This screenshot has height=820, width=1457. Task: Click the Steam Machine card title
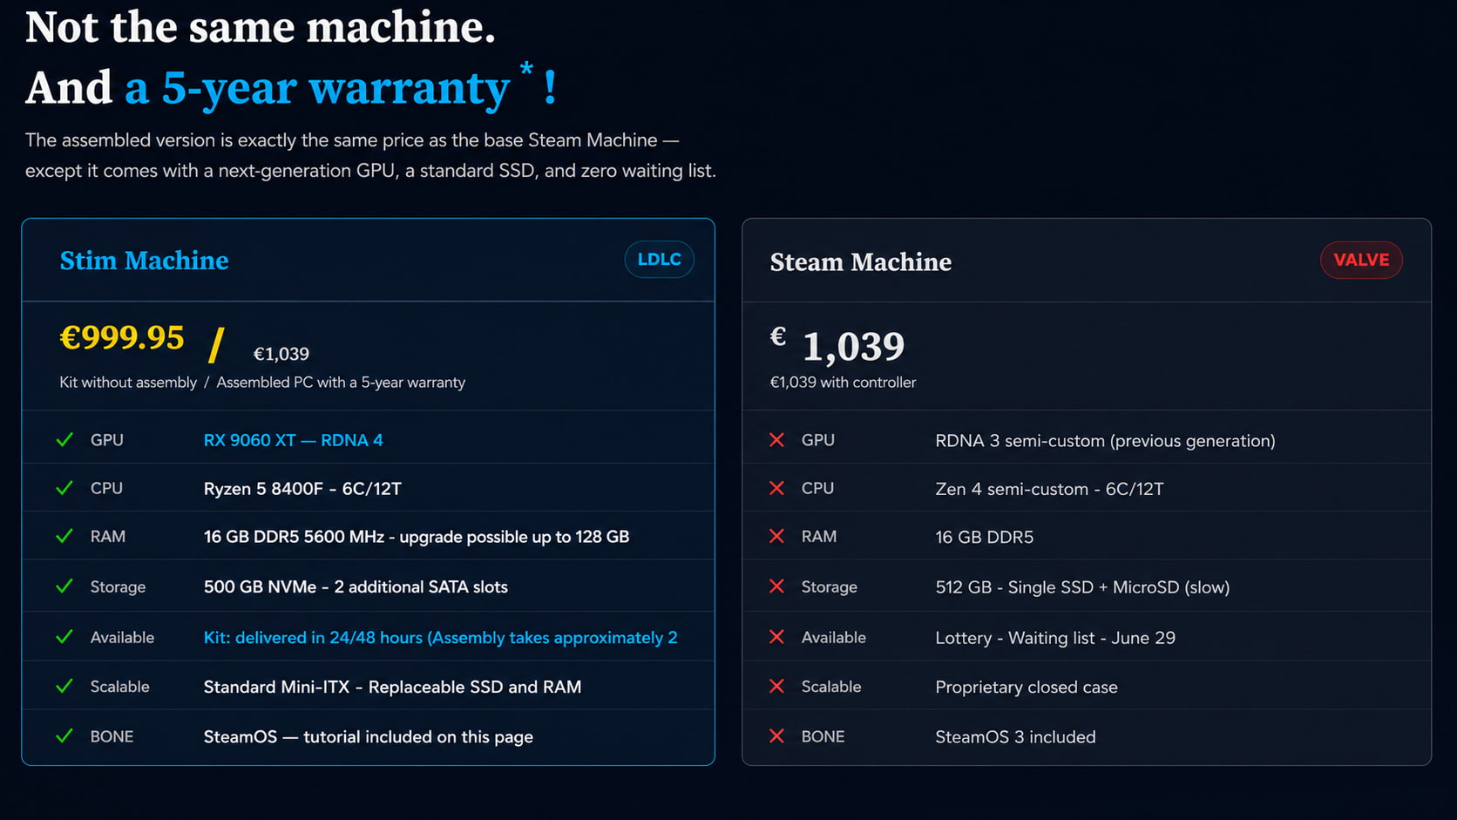click(x=860, y=262)
